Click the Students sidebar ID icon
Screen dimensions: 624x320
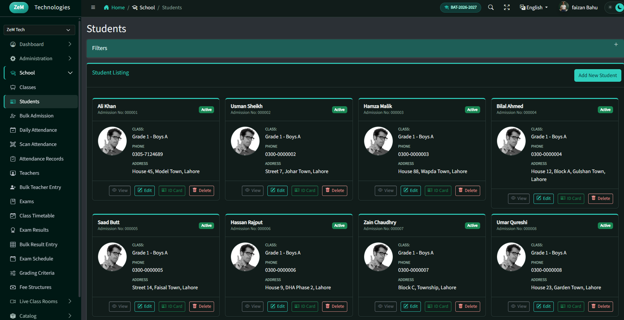(13, 102)
